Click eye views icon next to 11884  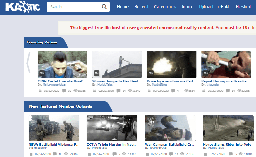pos(241,154)
